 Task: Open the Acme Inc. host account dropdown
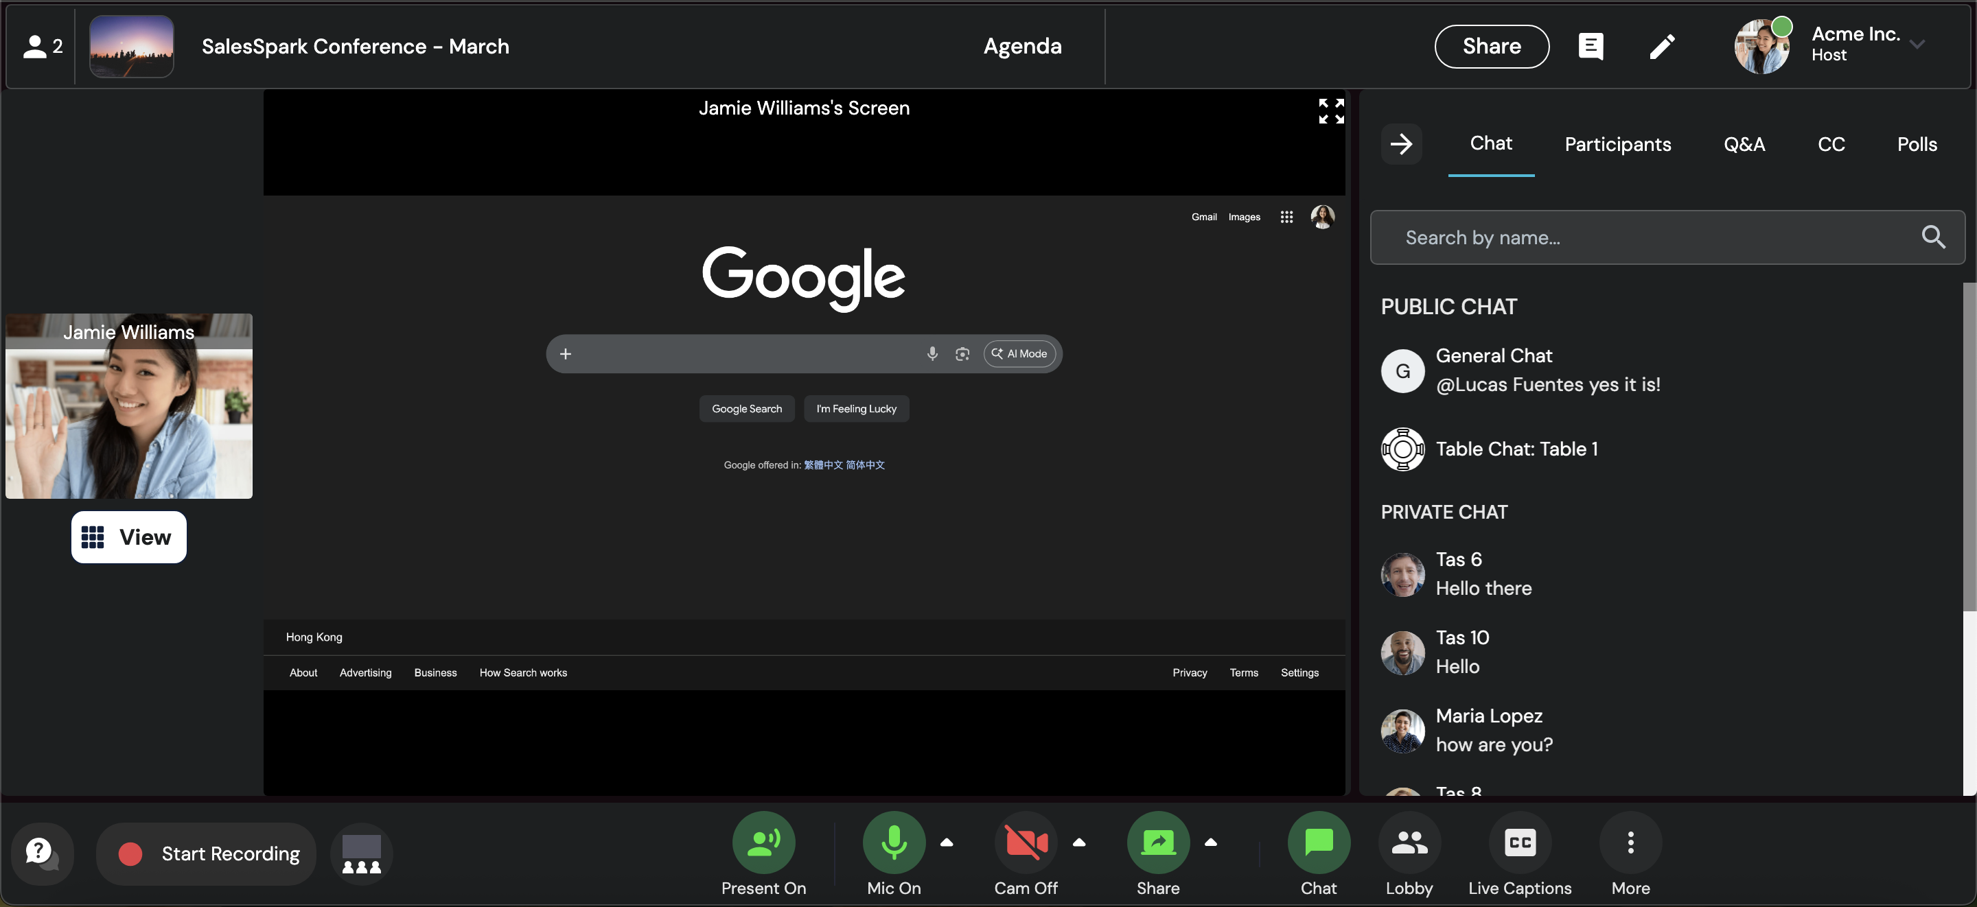pyautogui.click(x=1917, y=45)
